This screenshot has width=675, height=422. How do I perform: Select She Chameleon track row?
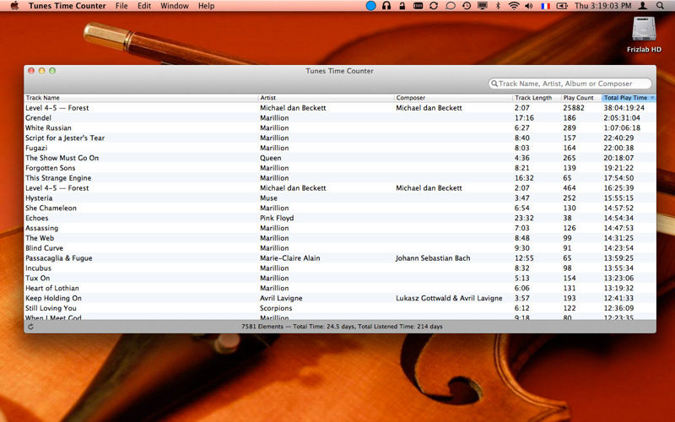click(x=340, y=208)
